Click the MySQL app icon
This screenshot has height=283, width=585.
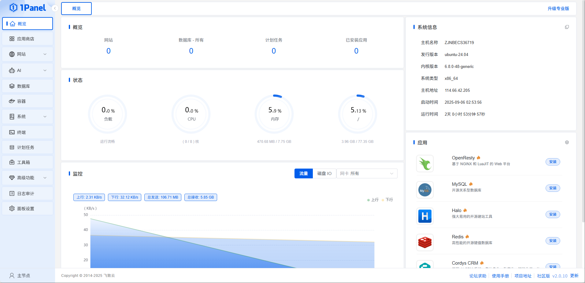click(425, 190)
